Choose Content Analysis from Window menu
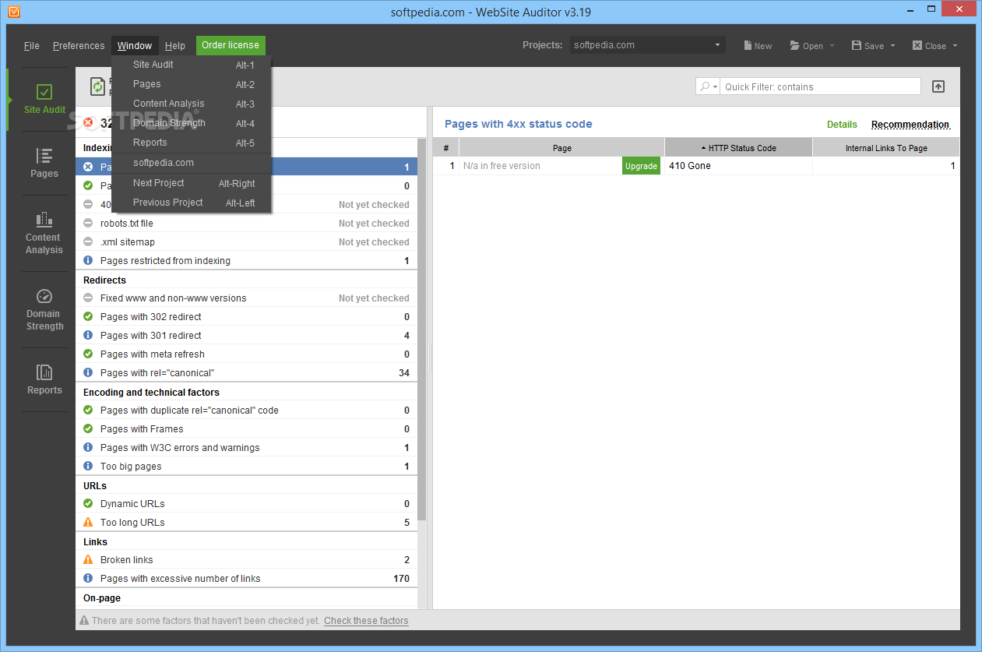This screenshot has height=652, width=982. 192,104
